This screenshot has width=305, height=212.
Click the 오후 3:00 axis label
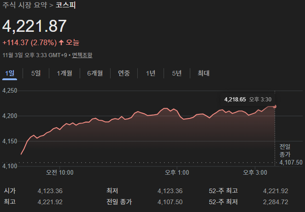point(255,172)
